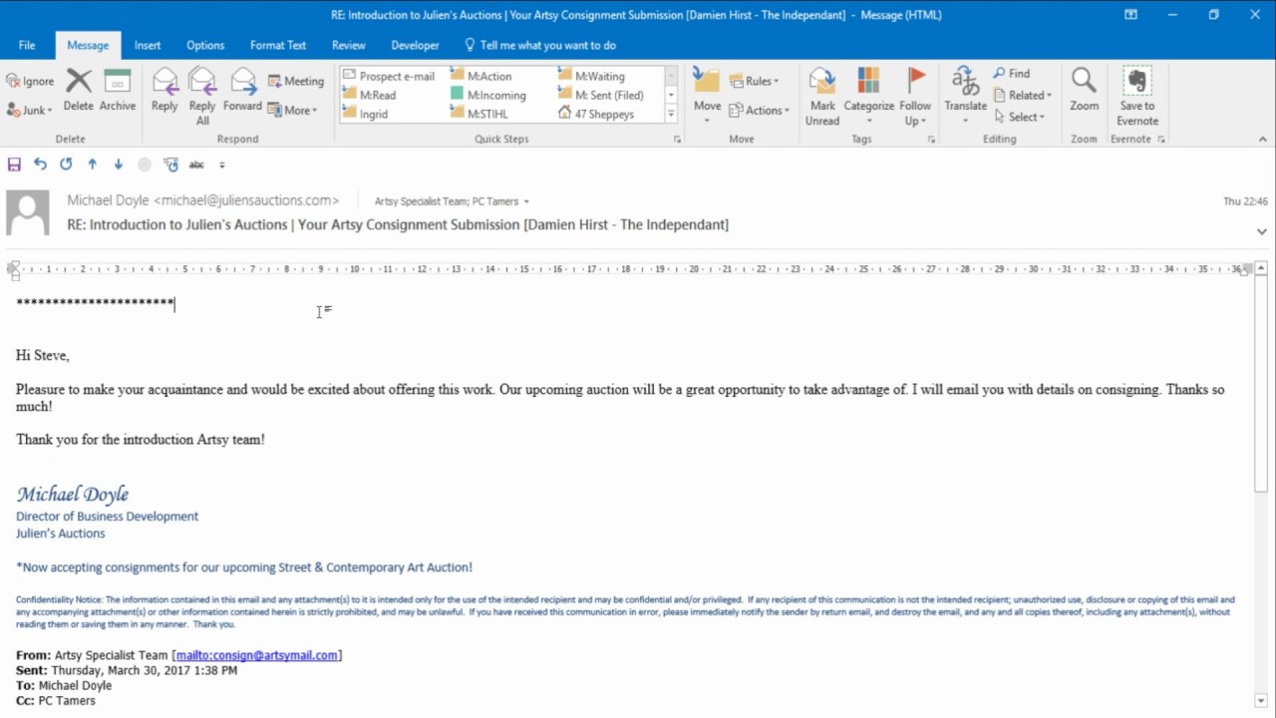The height and width of the screenshot is (718, 1276).
Task: Run the M: Sent (Filed) quick step
Action: pos(600,95)
